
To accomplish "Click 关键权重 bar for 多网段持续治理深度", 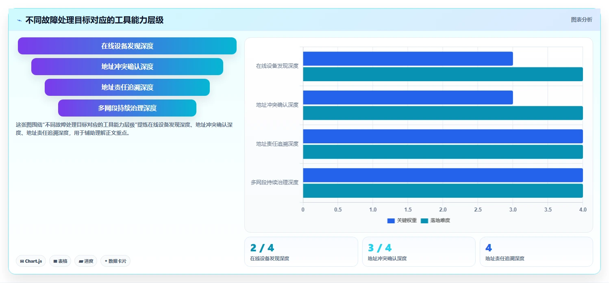I will [443, 175].
